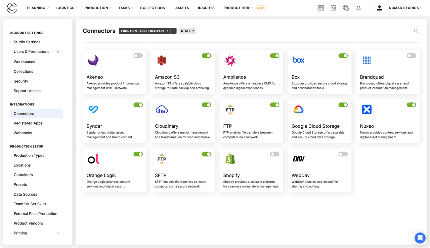Click the Nuxeo logo icon
Screen dimensions: 430x248
(x=367, y=110)
